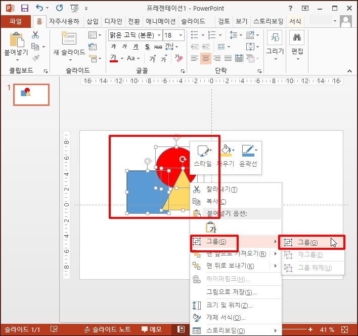Decrease list indent level icon

[195, 47]
